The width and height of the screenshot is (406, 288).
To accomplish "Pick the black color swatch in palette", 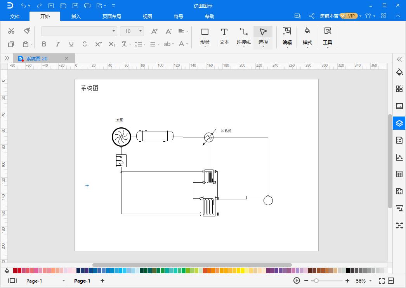I will click(x=348, y=271).
